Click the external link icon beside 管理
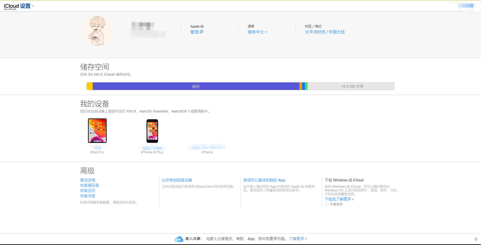The image size is (481, 245). coord(201,32)
